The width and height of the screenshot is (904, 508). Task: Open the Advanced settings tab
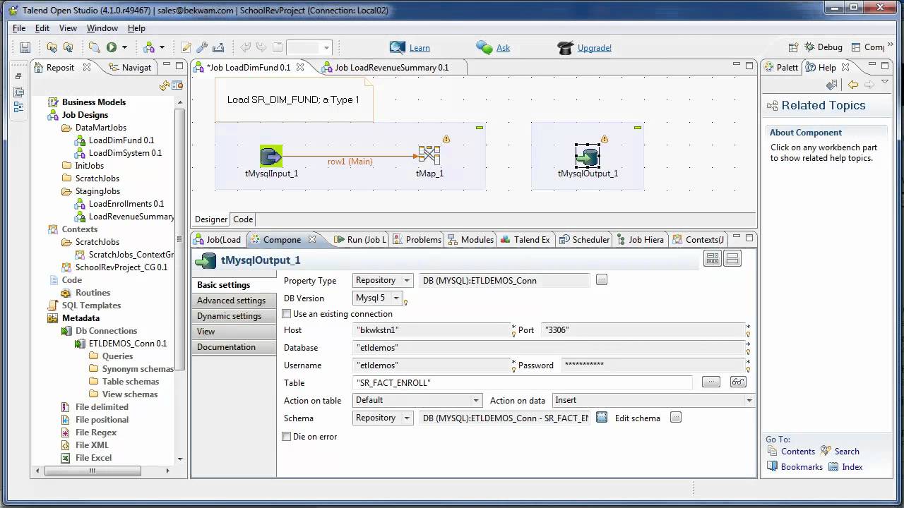[x=231, y=301]
